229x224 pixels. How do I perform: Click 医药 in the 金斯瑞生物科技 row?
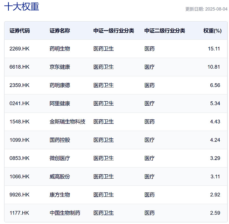click(x=149, y=121)
